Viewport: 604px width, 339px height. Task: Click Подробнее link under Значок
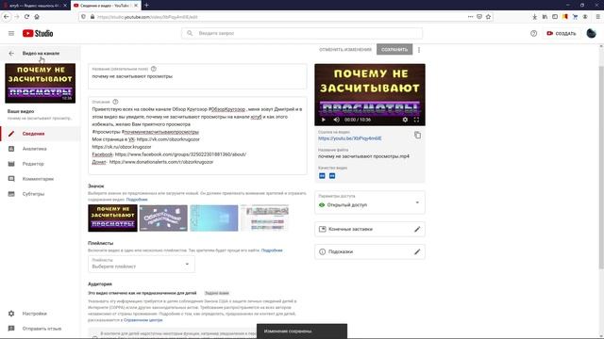point(137,200)
